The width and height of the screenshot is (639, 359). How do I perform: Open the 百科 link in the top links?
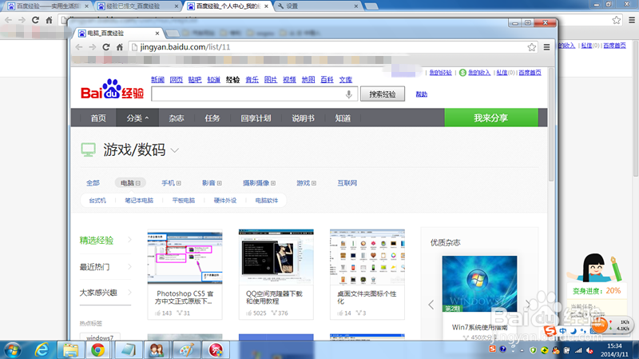click(327, 79)
